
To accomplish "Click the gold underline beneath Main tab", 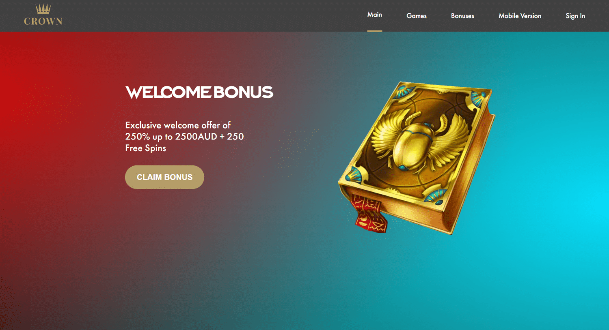I will pyautogui.click(x=375, y=31).
